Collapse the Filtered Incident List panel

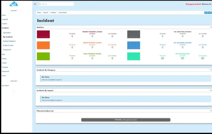(x=211, y=111)
